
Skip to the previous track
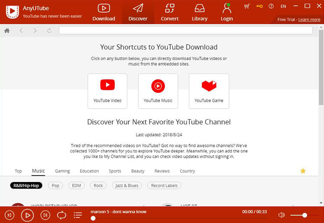(x=10, y=215)
